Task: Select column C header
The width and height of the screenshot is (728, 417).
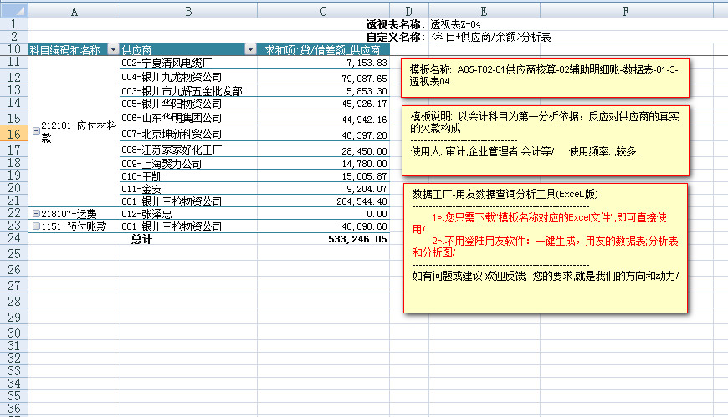Action: tap(323, 10)
